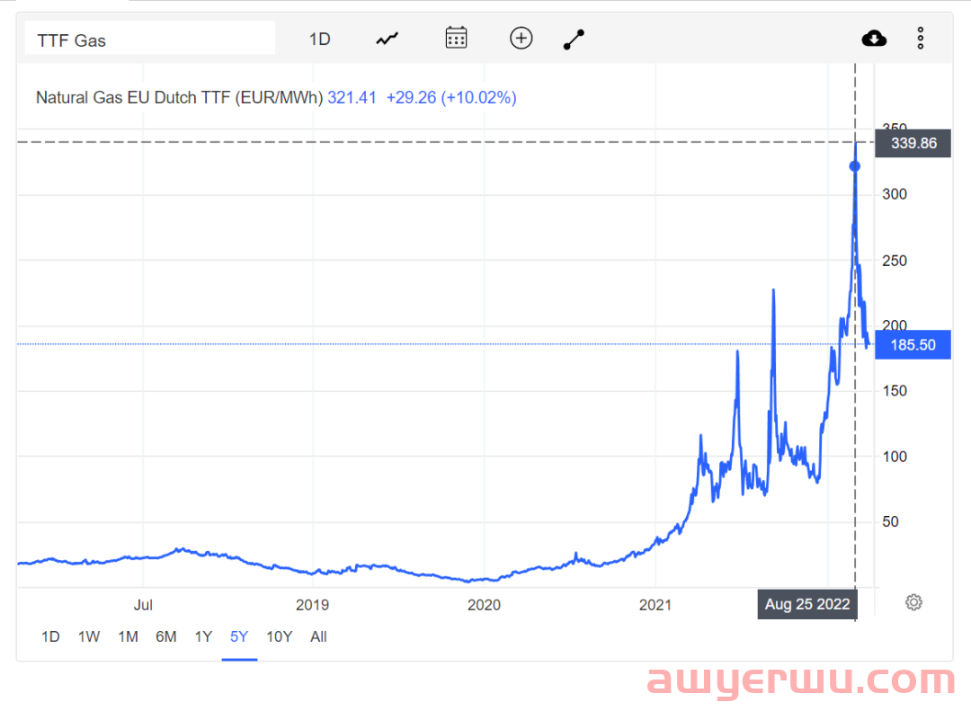The width and height of the screenshot is (971, 711).
Task: Show All historical data
Action: pyautogui.click(x=318, y=636)
